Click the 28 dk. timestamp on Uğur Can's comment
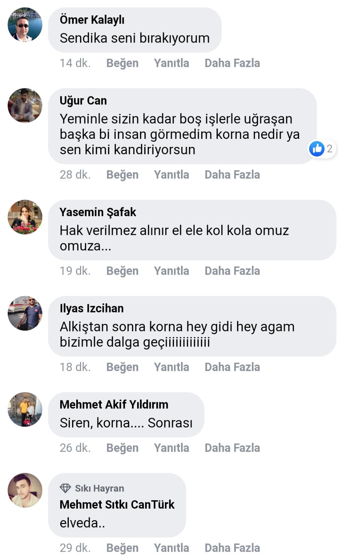The image size is (346, 557). [x=75, y=174]
